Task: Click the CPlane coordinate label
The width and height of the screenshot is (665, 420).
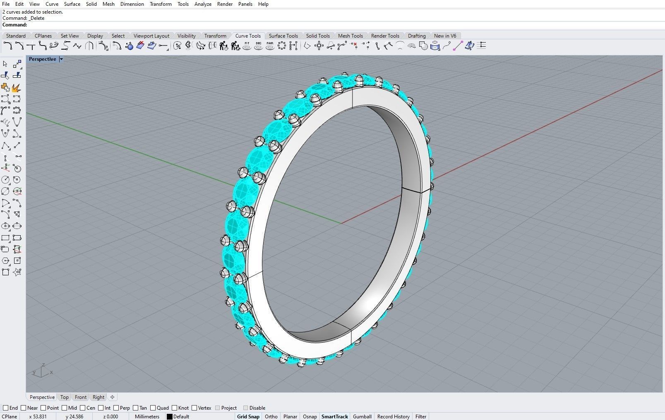Action: (x=10, y=417)
